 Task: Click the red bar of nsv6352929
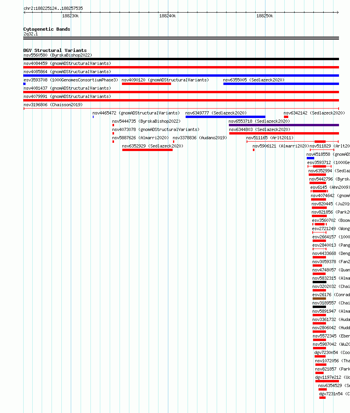tap(147, 150)
